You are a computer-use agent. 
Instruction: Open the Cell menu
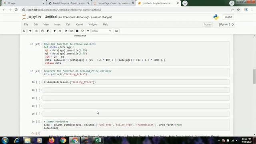pyautogui.click(x=68, y=24)
